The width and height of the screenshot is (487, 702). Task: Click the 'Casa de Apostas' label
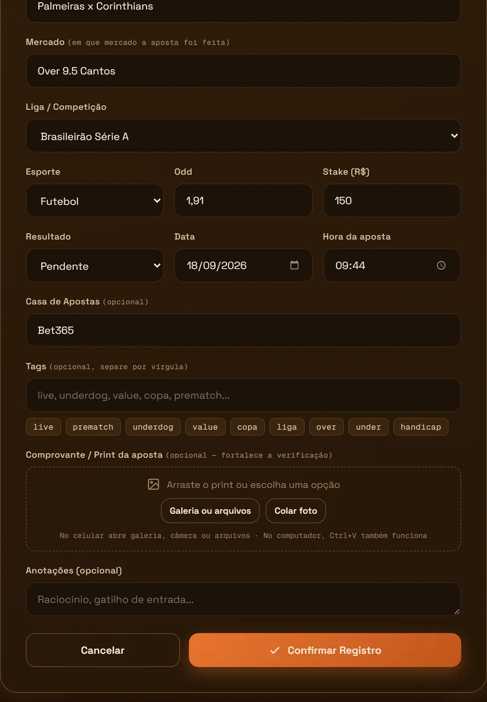(63, 302)
